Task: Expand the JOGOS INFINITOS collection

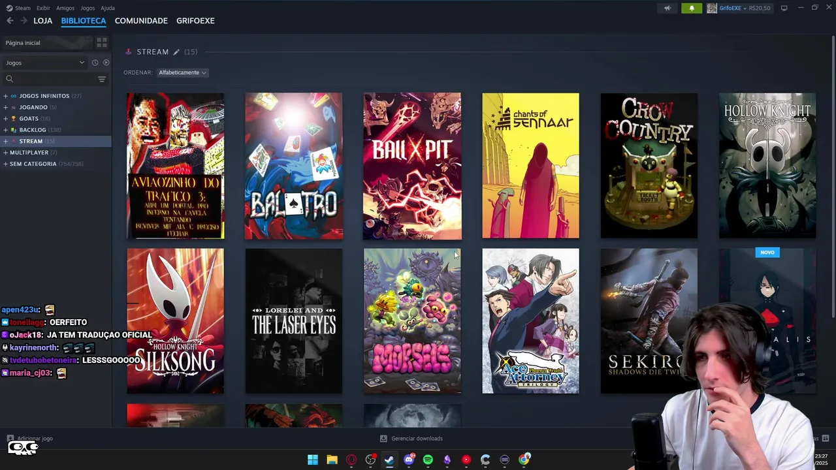Action: click(x=5, y=96)
